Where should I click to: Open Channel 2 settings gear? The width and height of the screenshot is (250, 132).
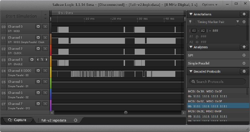[x=38, y=48]
